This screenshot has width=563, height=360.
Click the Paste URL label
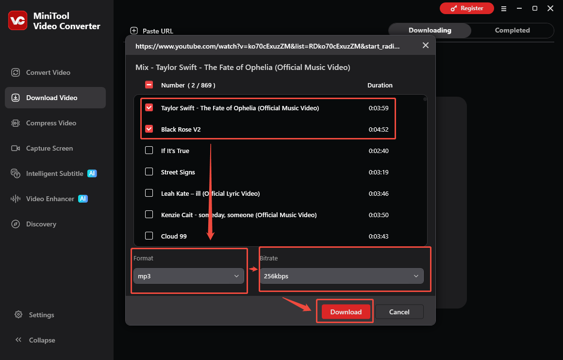coord(158,31)
